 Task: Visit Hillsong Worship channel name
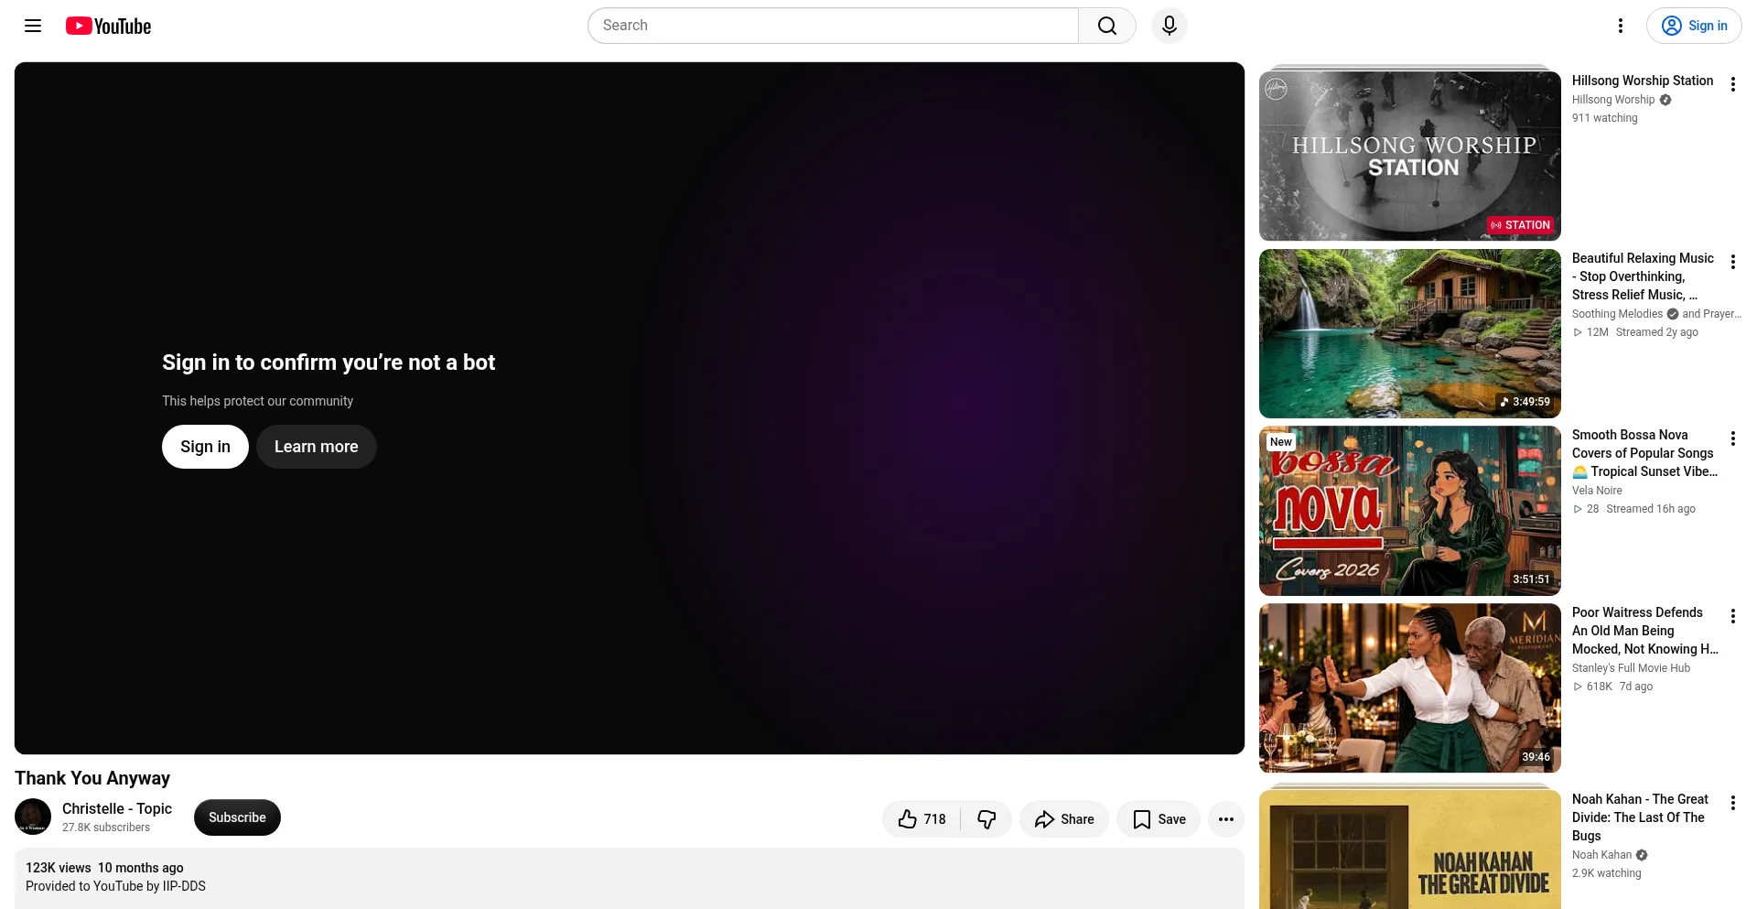[1613, 100]
